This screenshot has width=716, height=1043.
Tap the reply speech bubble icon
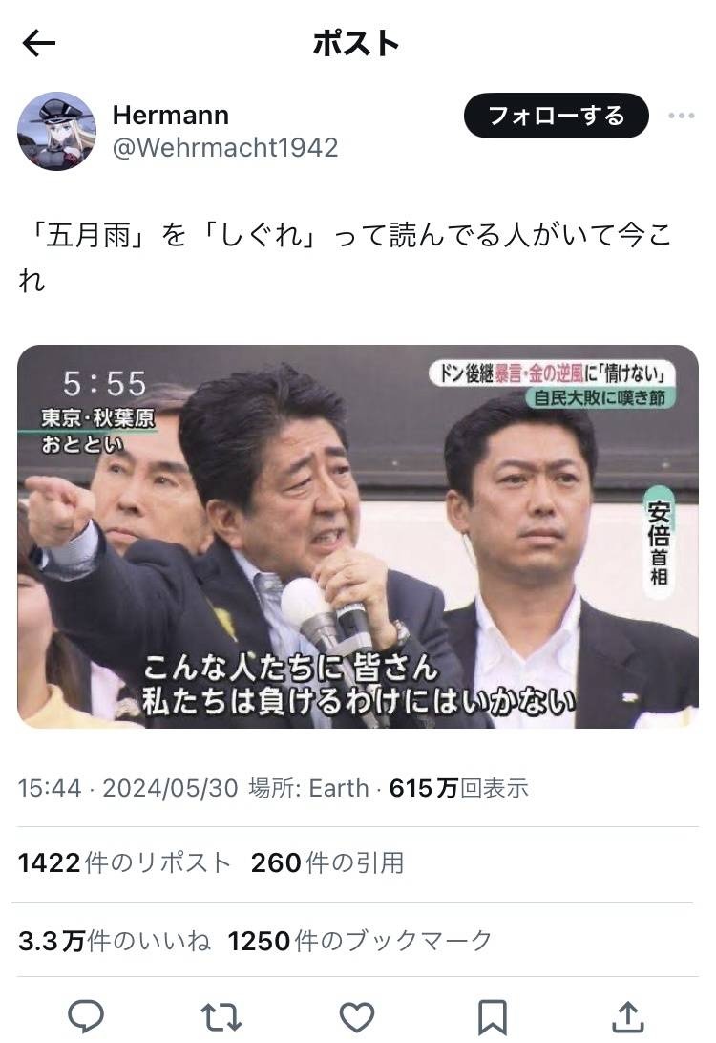pyautogui.click(x=87, y=1017)
